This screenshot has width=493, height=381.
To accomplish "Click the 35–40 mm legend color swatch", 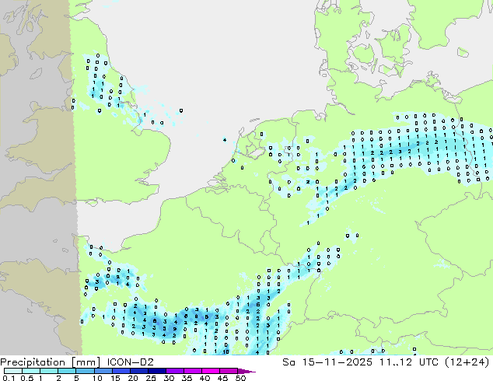I will (x=192, y=371).
